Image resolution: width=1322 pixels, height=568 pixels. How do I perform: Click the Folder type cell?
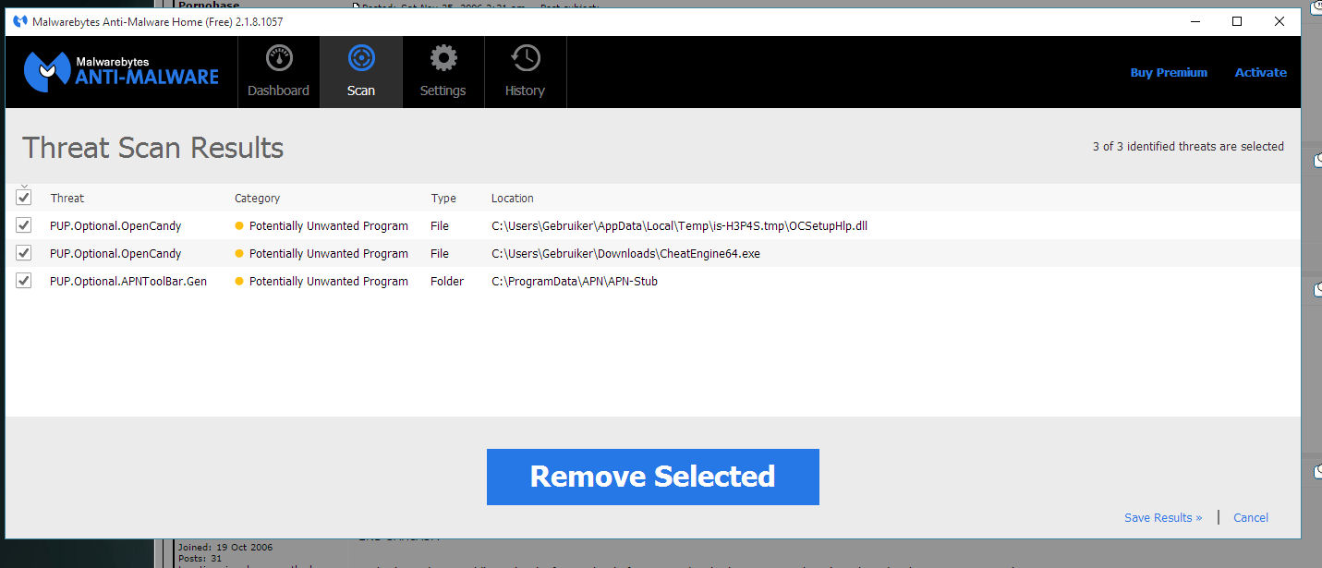tap(447, 281)
